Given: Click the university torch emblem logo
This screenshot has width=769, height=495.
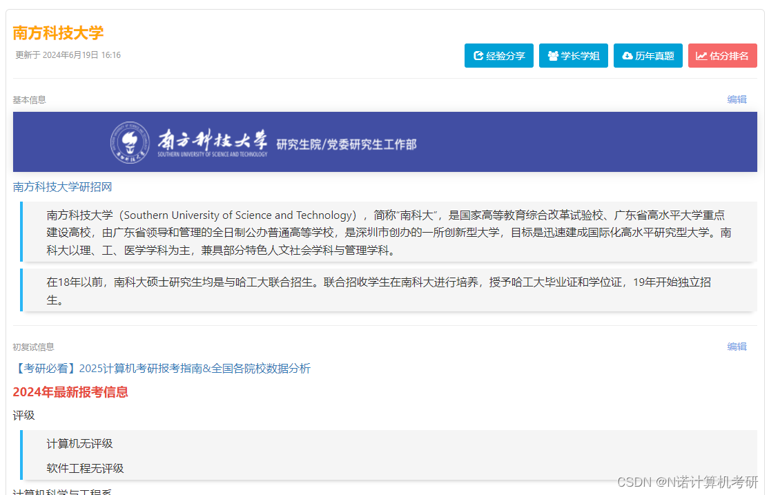Looking at the screenshot, I should (x=130, y=142).
